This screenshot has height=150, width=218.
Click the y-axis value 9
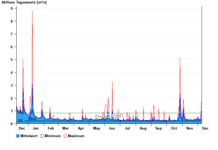coord(12,8)
